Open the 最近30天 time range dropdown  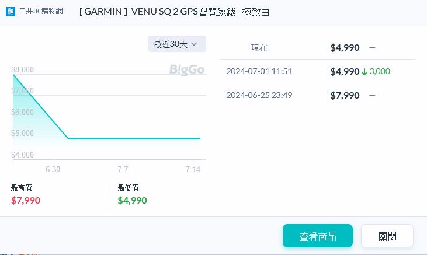(x=176, y=44)
